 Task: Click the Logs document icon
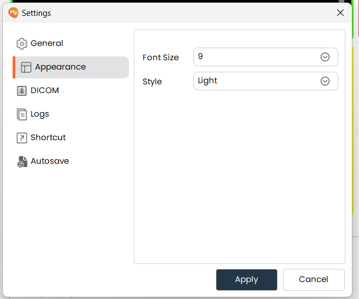point(22,114)
